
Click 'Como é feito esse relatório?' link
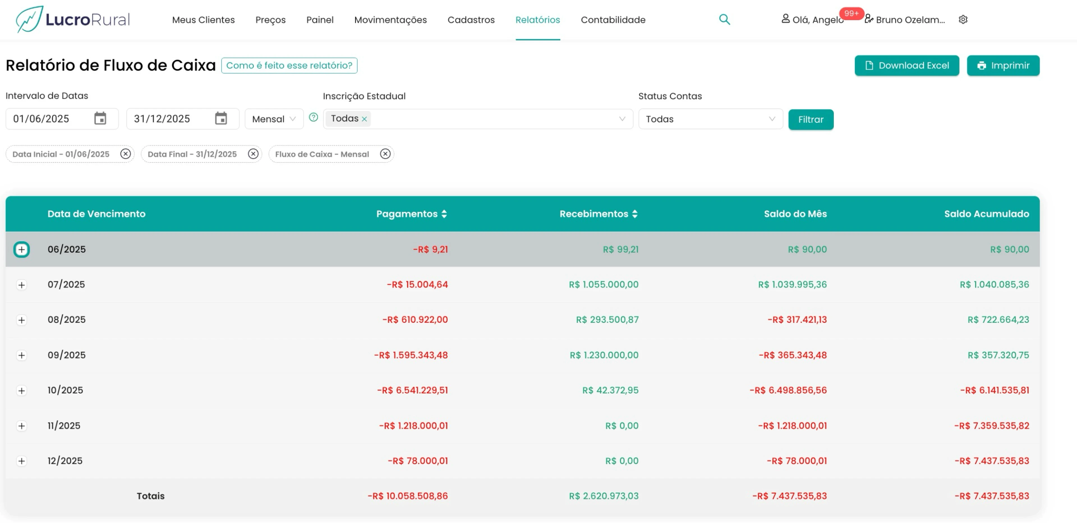[289, 66]
